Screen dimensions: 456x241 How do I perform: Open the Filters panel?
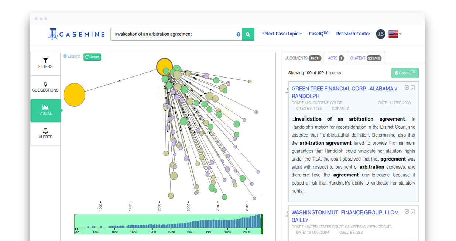click(x=45, y=63)
